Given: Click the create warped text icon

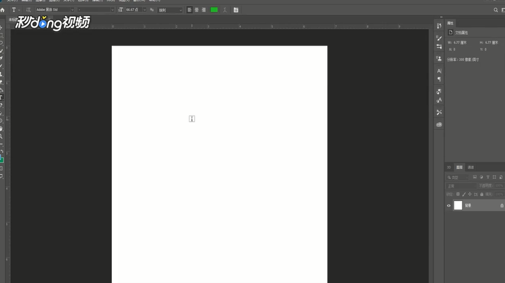Looking at the screenshot, I should (x=225, y=10).
